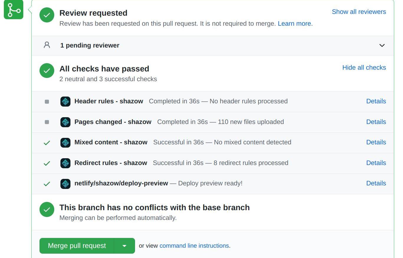Hide all checks list
Viewport: 403px width, 258px height.
(x=364, y=68)
